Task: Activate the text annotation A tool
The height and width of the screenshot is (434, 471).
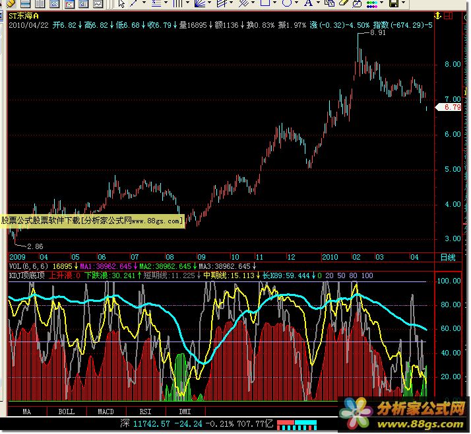Action: 308,3
